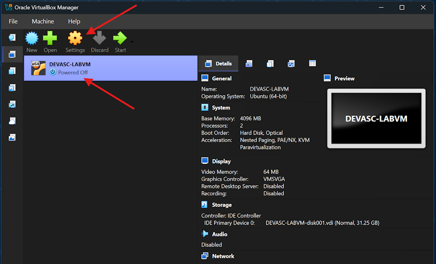Click the Controller: IDE Controller line
This screenshot has height=264, width=436.
[231, 215]
